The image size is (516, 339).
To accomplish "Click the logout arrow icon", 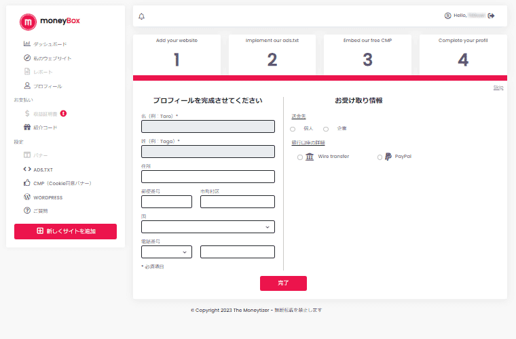I will pos(491,16).
